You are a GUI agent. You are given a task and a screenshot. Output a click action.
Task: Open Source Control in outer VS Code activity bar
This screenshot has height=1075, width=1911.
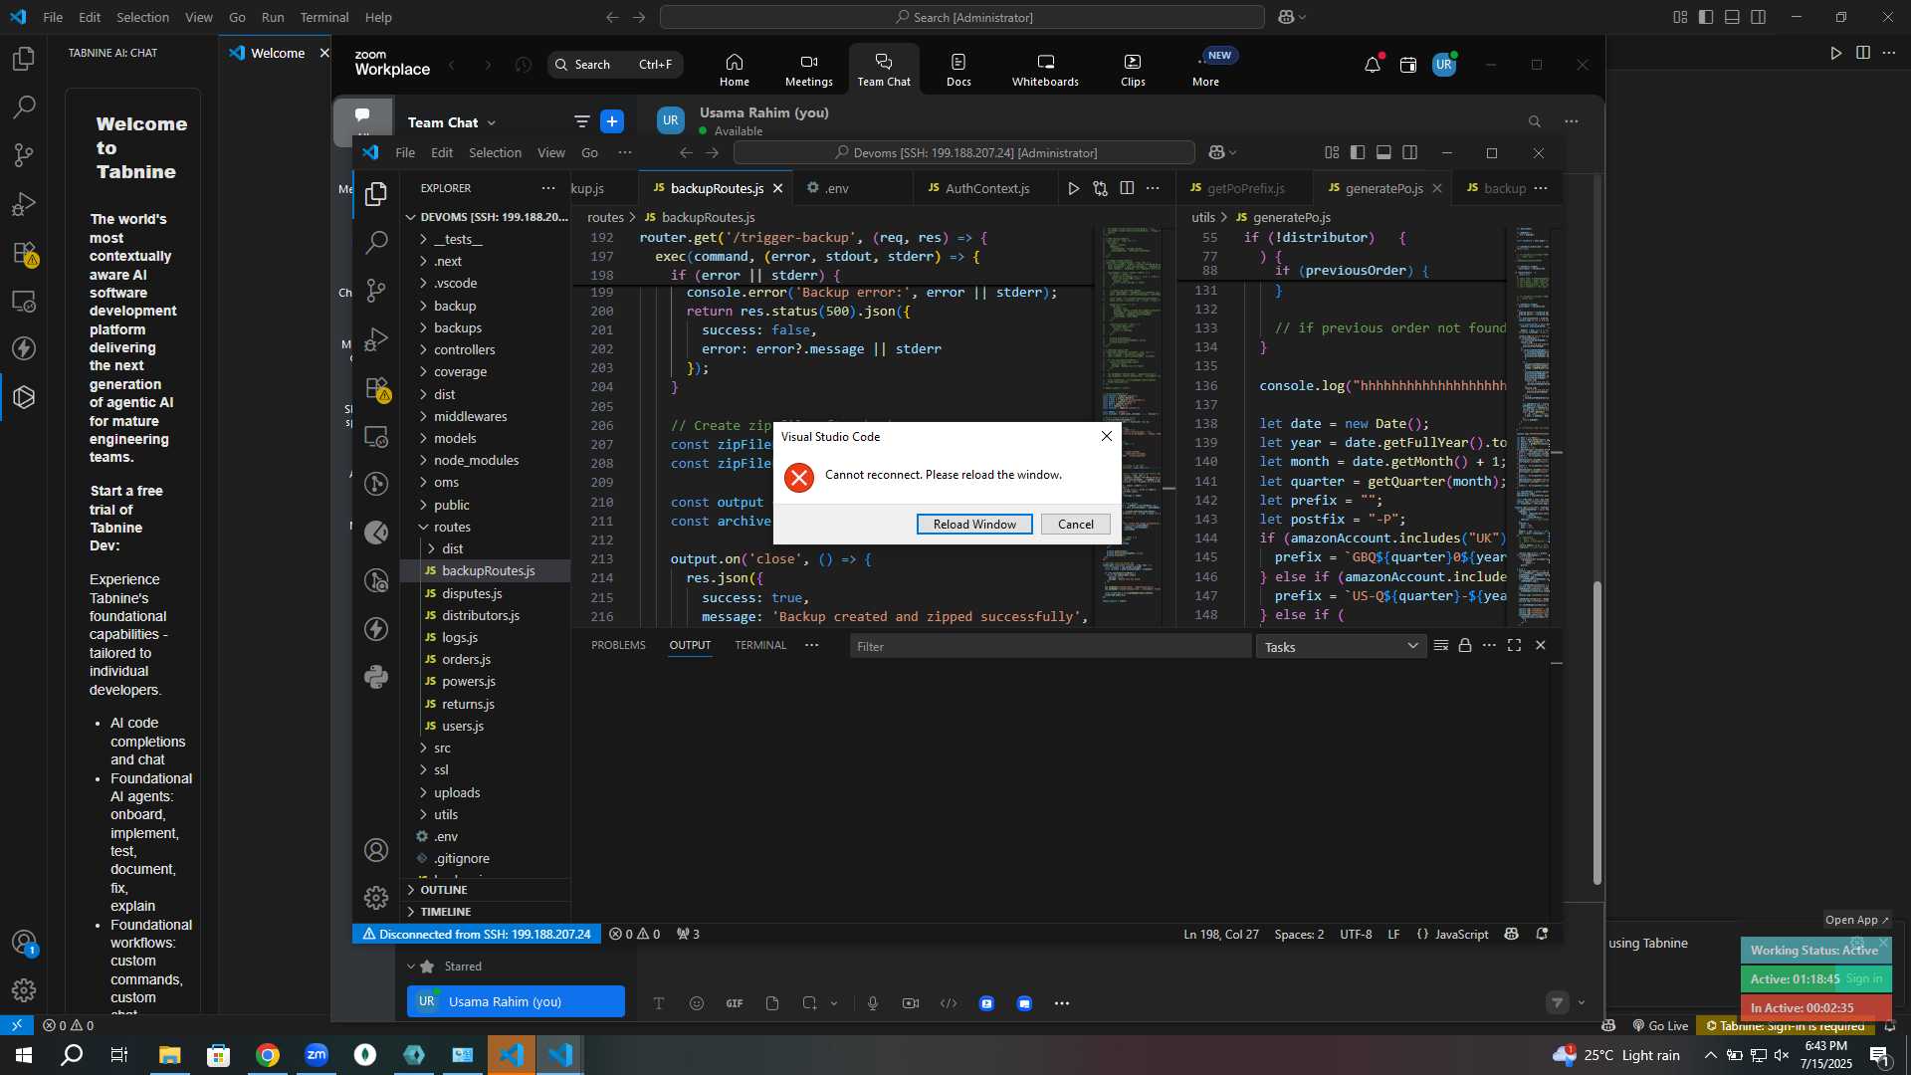[24, 155]
